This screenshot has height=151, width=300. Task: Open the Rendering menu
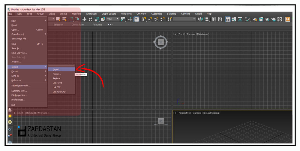coord(126,14)
